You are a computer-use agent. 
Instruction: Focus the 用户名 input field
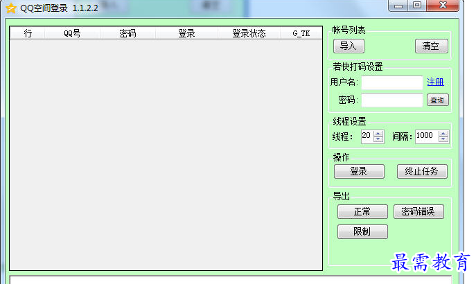pyautogui.click(x=392, y=82)
